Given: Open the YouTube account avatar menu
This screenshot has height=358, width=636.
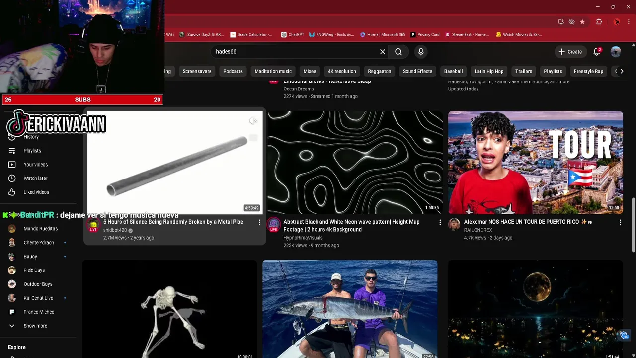Looking at the screenshot, I should click(616, 52).
